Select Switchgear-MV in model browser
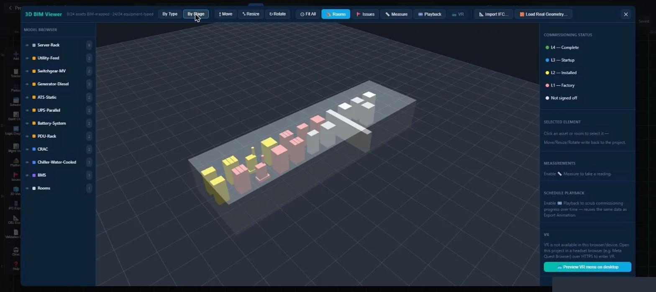 51,71
